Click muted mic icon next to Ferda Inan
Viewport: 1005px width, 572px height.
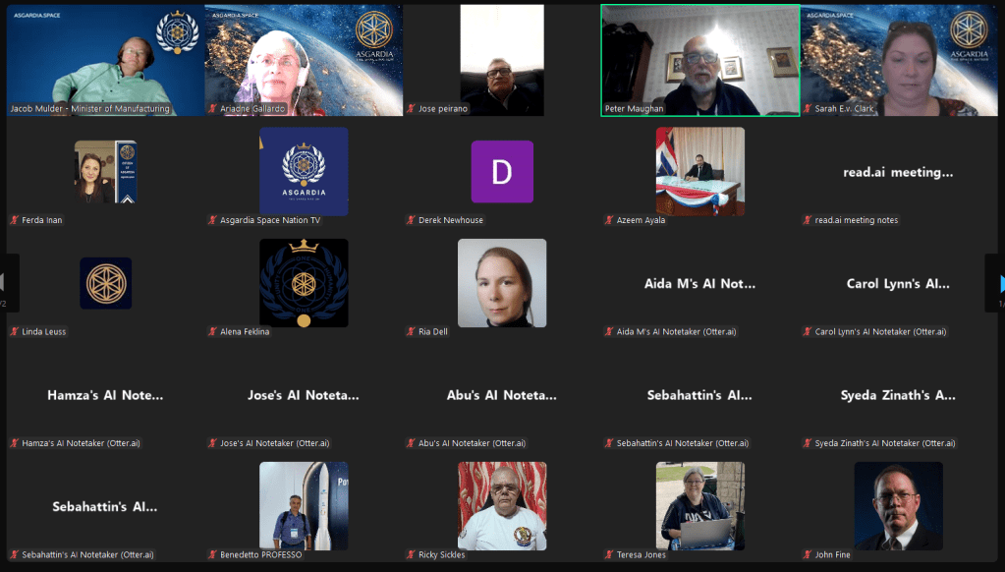coord(14,220)
